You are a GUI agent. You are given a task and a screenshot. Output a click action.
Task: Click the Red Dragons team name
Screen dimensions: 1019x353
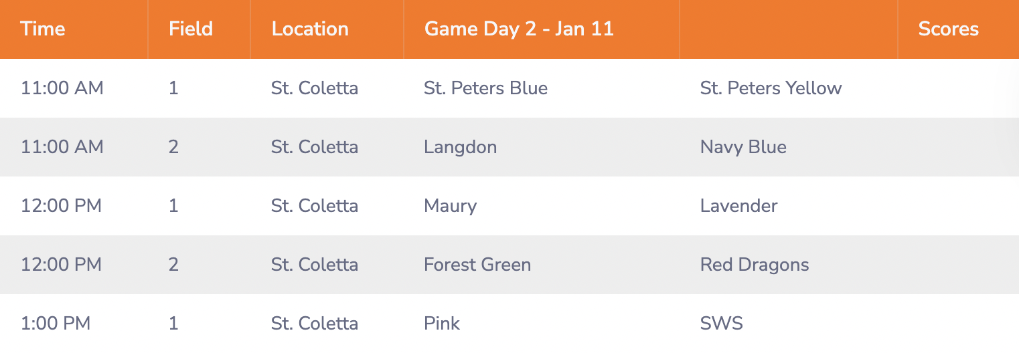click(x=755, y=265)
